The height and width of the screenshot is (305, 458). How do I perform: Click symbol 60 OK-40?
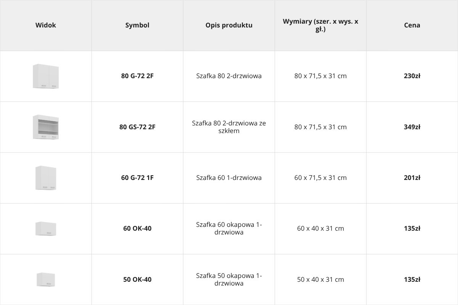[x=137, y=228]
